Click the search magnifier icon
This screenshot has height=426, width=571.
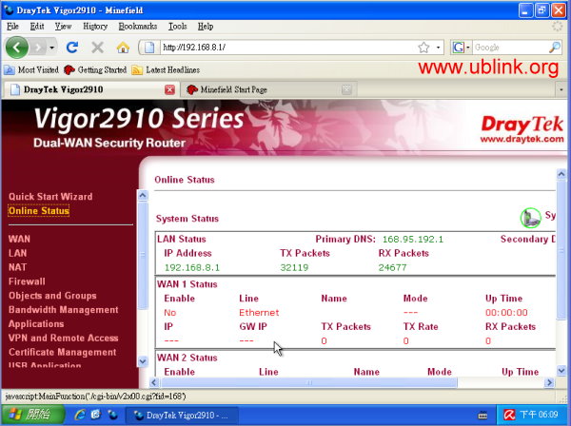point(555,48)
